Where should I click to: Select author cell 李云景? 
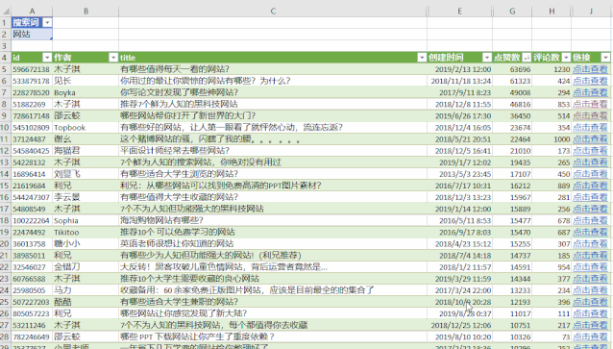(86, 197)
